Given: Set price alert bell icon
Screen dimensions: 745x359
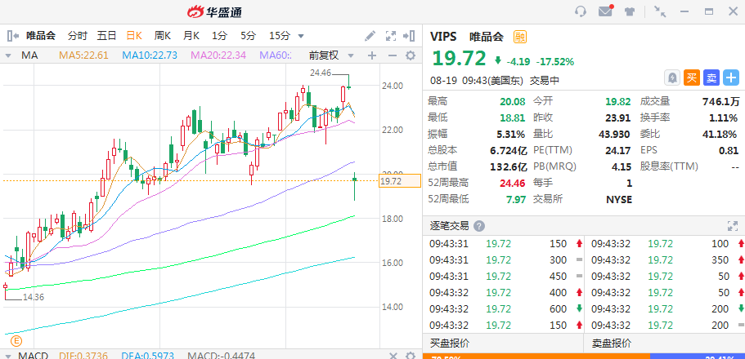Looking at the screenshot, I should point(672,78).
